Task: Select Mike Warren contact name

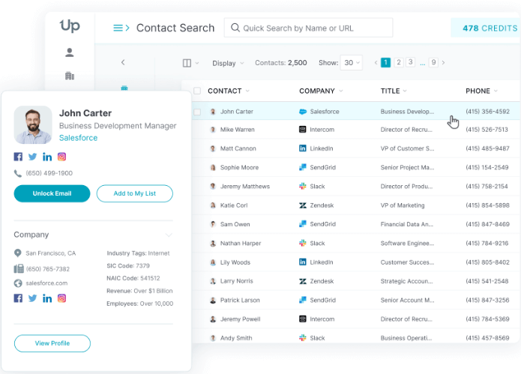Action: tap(237, 130)
